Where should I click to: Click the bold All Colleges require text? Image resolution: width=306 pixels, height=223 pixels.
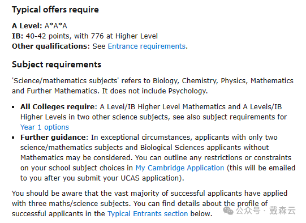coord(59,107)
